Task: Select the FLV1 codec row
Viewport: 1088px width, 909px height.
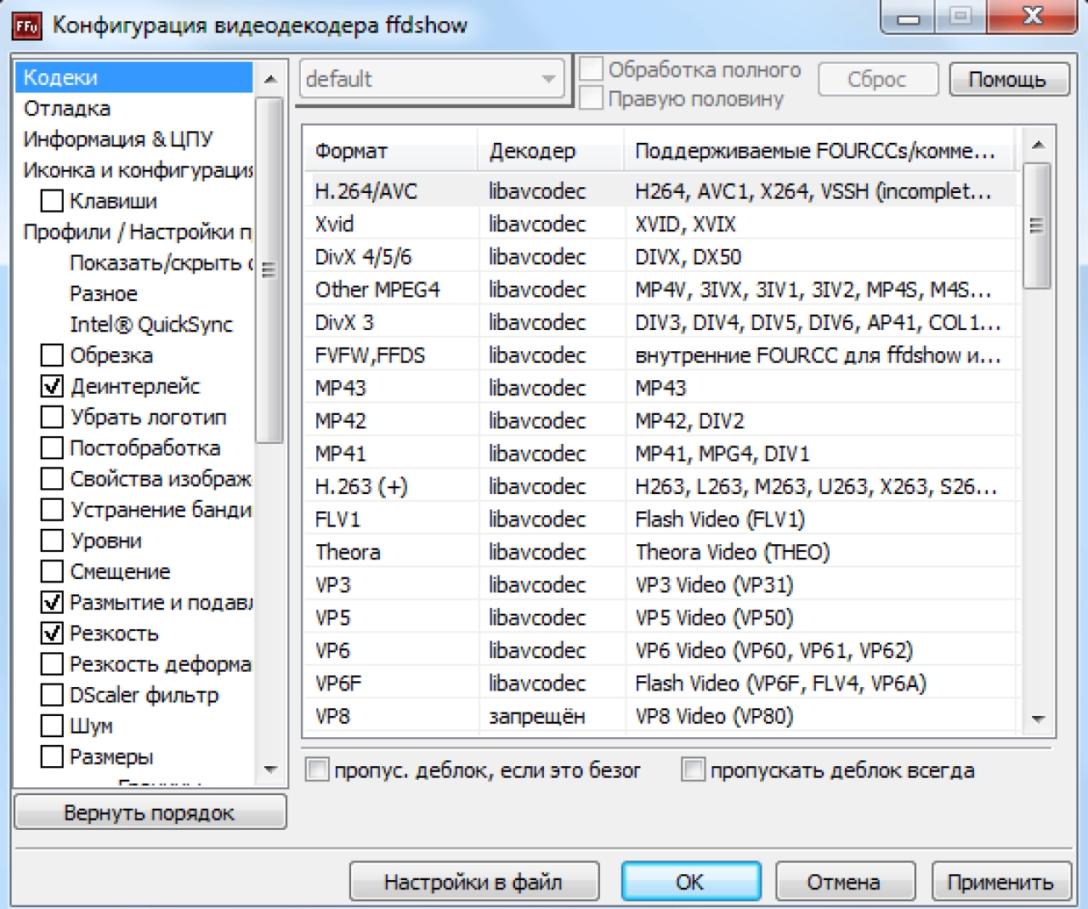Action: click(x=660, y=519)
